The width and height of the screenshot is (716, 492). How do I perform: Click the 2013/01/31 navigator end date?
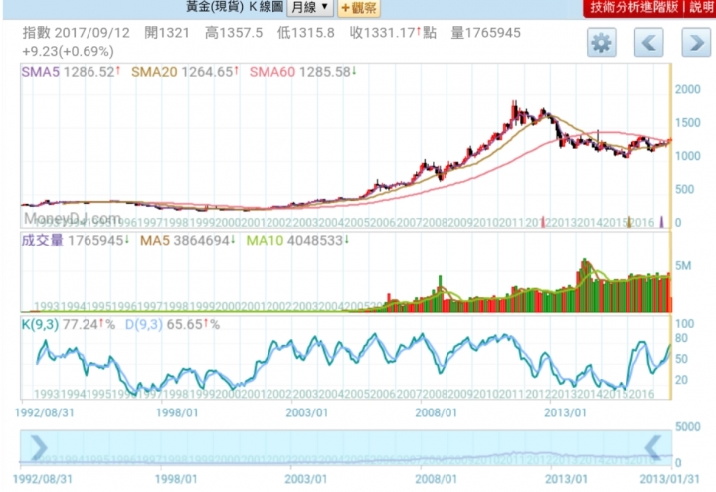pyautogui.click(x=670, y=479)
